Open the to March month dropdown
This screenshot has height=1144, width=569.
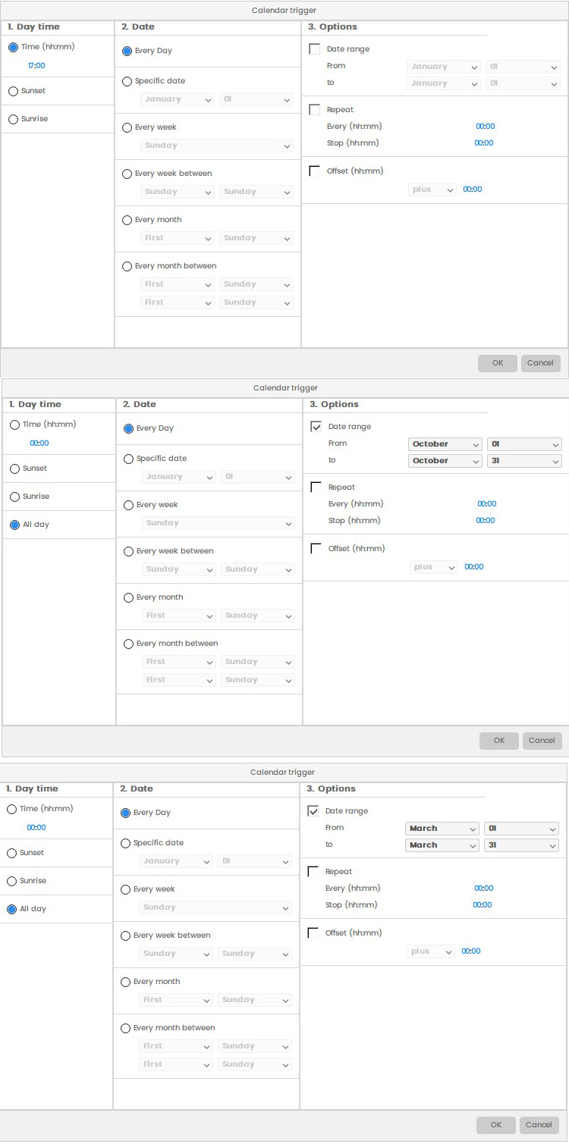click(x=442, y=845)
